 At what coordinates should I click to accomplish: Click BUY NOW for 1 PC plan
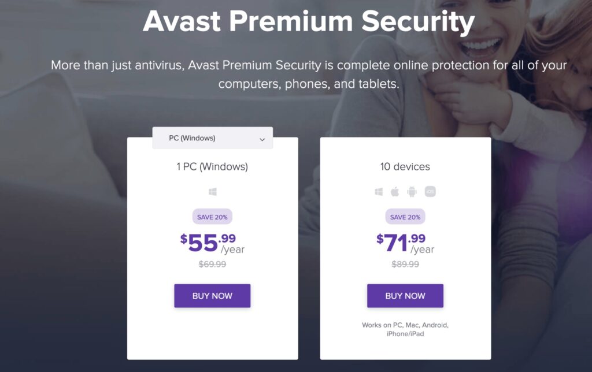pos(212,296)
